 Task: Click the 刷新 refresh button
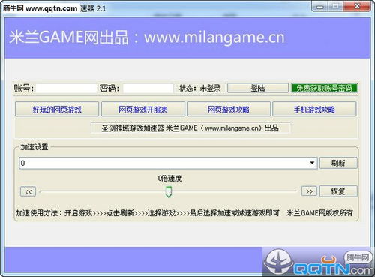(x=338, y=163)
